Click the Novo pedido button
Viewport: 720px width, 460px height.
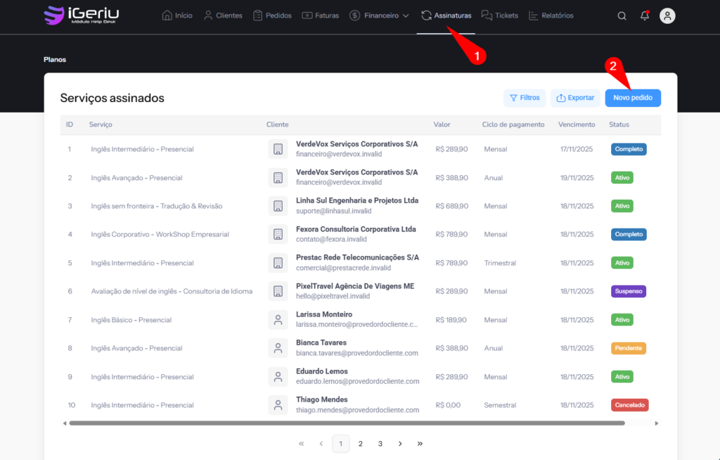633,98
